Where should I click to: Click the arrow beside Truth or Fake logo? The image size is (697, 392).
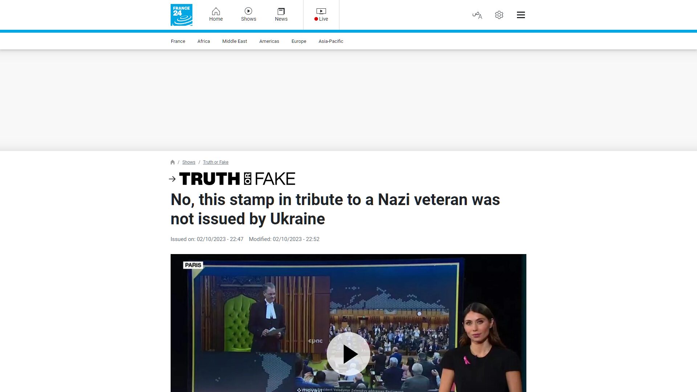point(172,179)
